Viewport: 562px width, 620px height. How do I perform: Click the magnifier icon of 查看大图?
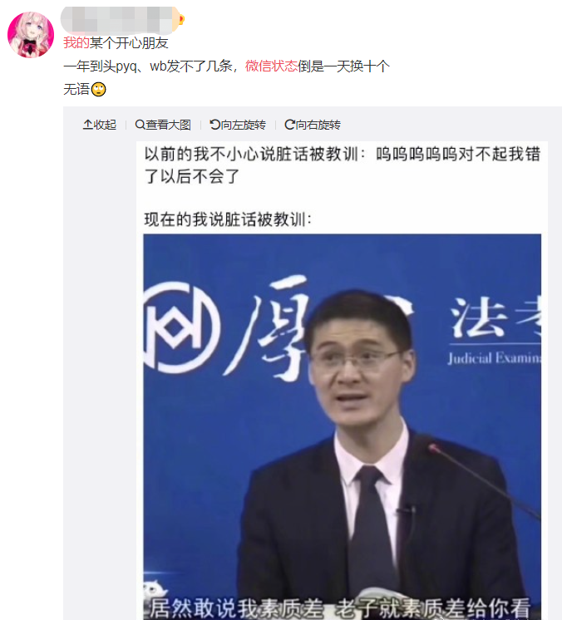click(x=140, y=125)
